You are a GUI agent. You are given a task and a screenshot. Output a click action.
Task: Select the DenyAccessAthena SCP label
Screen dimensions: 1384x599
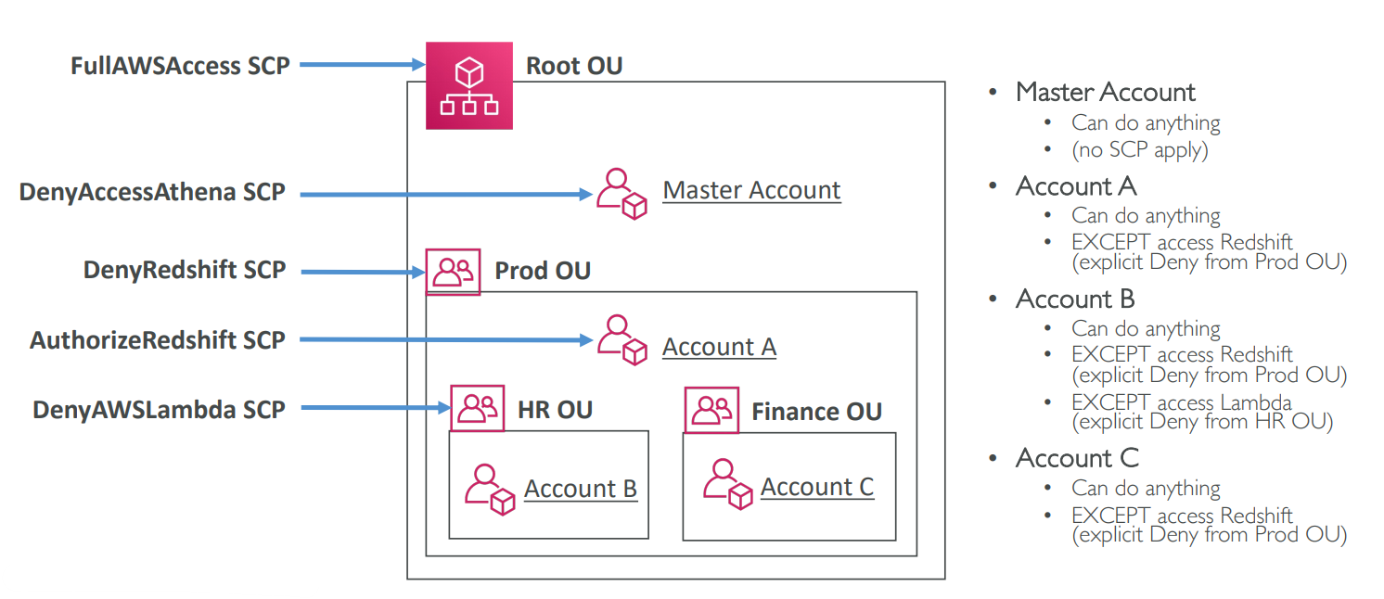[152, 193]
